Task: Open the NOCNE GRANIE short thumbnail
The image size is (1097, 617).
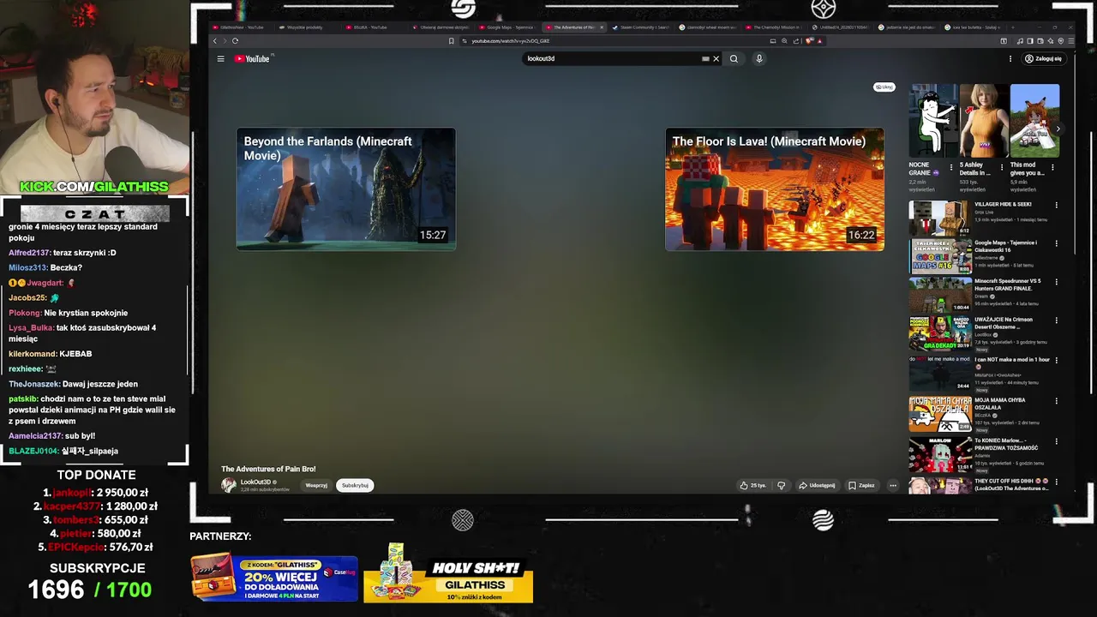Action: point(933,121)
